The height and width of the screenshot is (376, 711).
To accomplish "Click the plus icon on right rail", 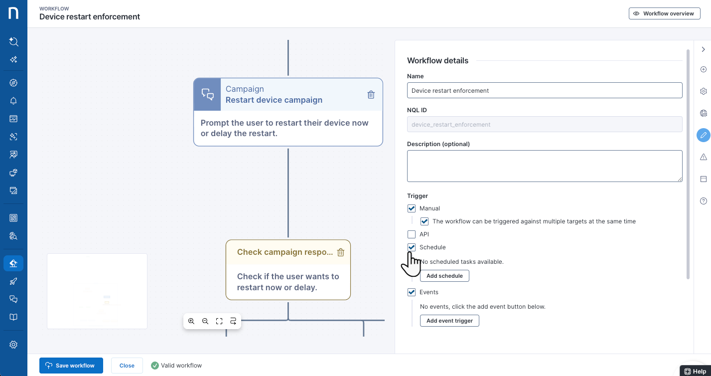I will tap(704, 69).
